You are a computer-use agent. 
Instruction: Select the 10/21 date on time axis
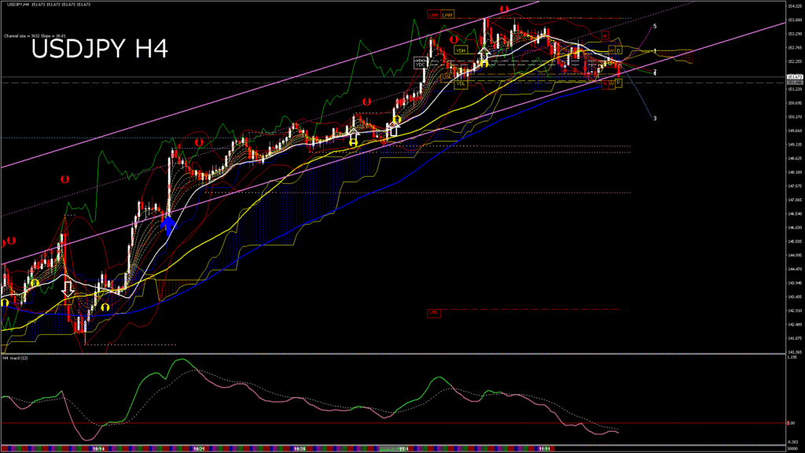[x=198, y=449]
